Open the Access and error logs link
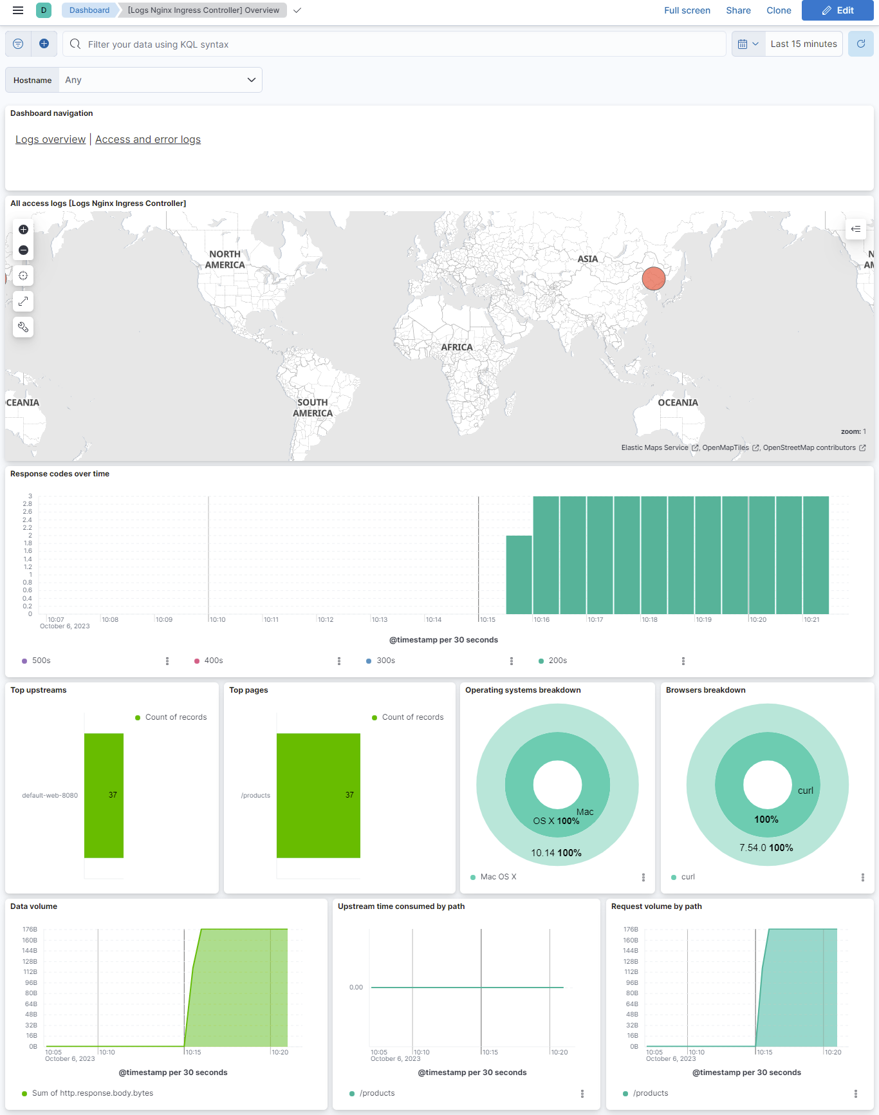Viewport: 879px width, 1115px height. click(148, 140)
